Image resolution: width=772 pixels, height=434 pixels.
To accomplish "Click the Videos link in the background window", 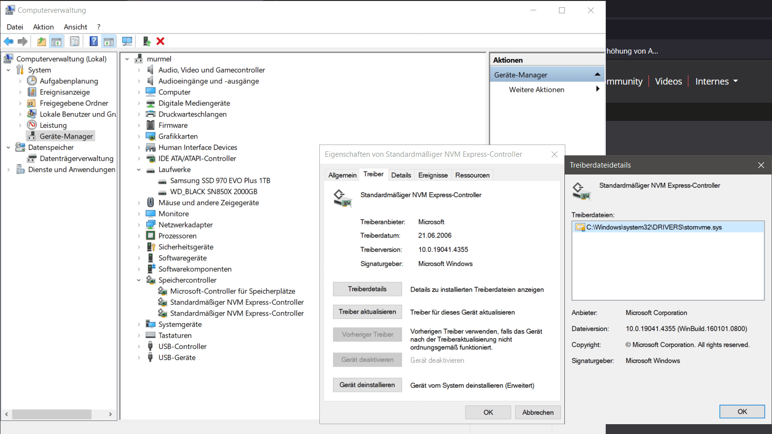I will tap(668, 82).
